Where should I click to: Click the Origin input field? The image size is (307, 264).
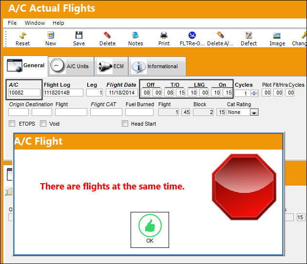click(19, 112)
